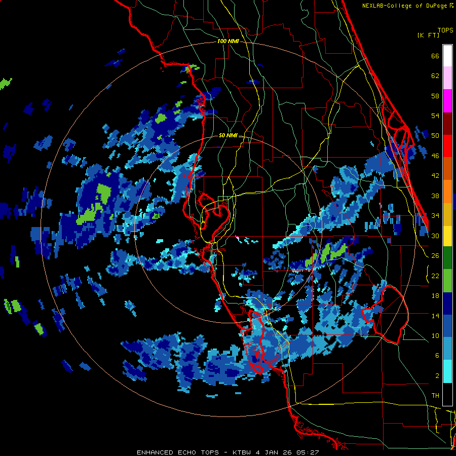Click the 54 value on the legend
The width and height of the screenshot is (456, 456).
tap(435, 116)
